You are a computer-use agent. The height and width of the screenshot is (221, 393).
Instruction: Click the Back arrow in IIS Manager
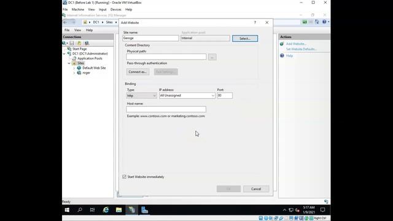[66, 22]
